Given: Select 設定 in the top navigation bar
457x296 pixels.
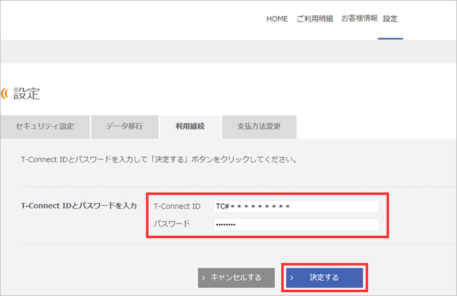Looking at the screenshot, I should pyautogui.click(x=390, y=19).
